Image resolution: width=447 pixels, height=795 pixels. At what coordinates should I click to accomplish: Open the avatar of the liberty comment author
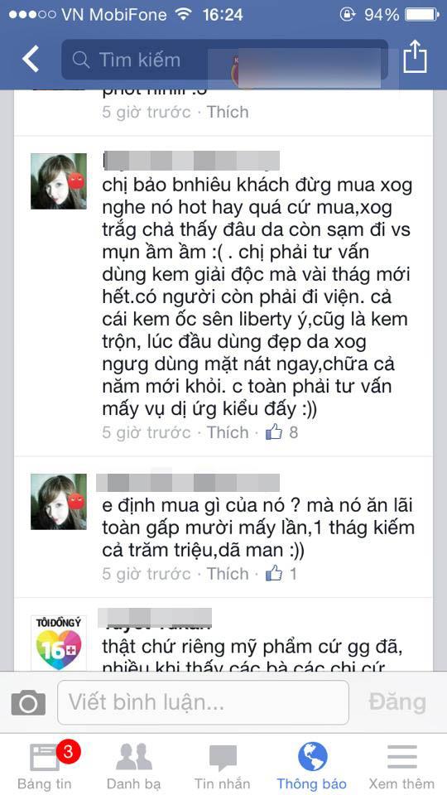(x=58, y=181)
